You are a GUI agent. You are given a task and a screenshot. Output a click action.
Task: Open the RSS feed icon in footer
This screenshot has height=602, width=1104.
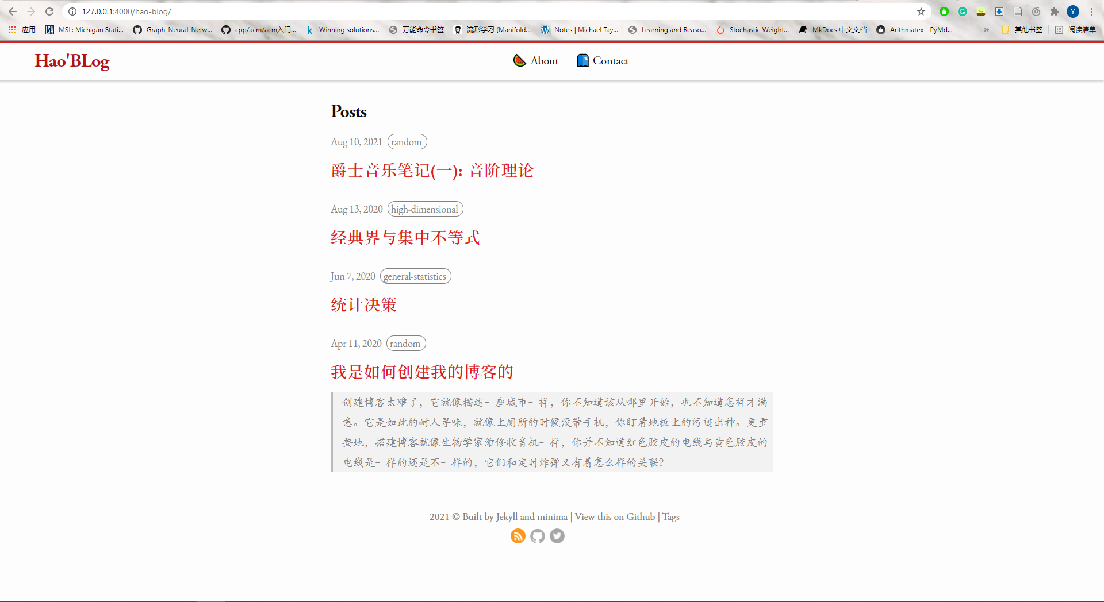point(517,536)
